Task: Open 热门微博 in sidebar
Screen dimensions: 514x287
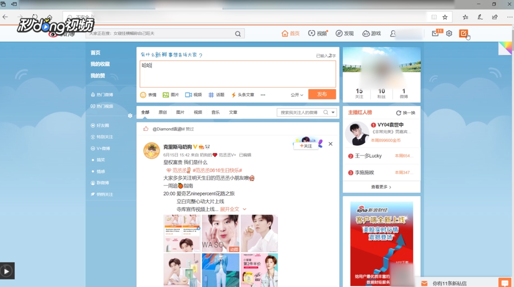Action: click(102, 95)
